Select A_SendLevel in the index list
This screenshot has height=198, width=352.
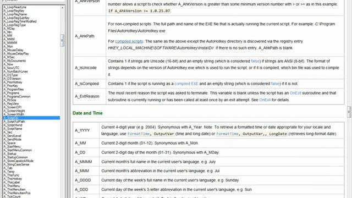[x=12, y=136]
